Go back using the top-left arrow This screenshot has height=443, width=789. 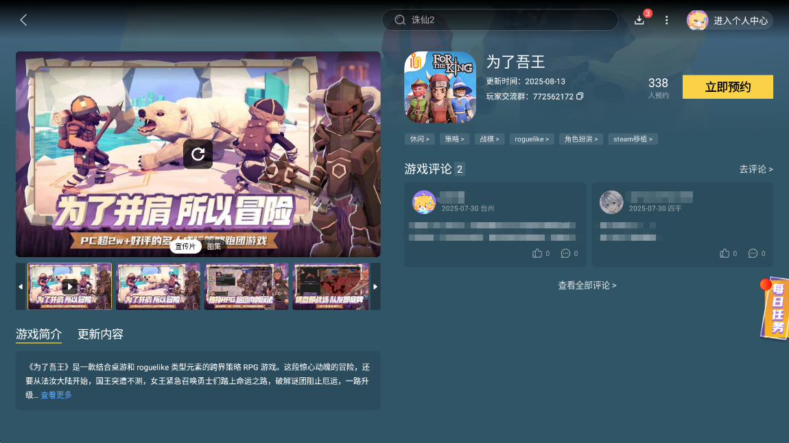pyautogui.click(x=23, y=20)
